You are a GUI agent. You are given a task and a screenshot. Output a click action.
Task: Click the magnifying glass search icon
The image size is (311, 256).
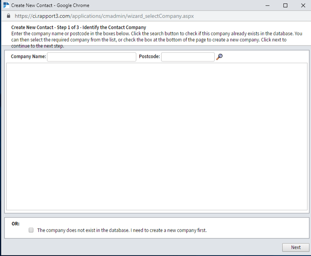click(219, 57)
